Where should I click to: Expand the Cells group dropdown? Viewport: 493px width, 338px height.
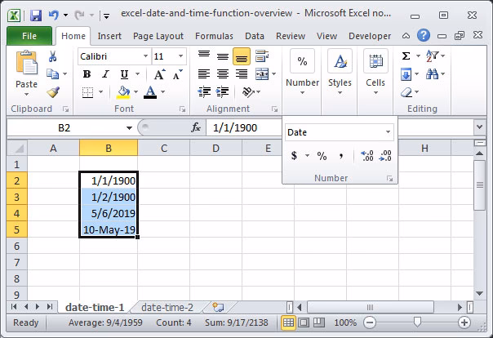click(375, 93)
